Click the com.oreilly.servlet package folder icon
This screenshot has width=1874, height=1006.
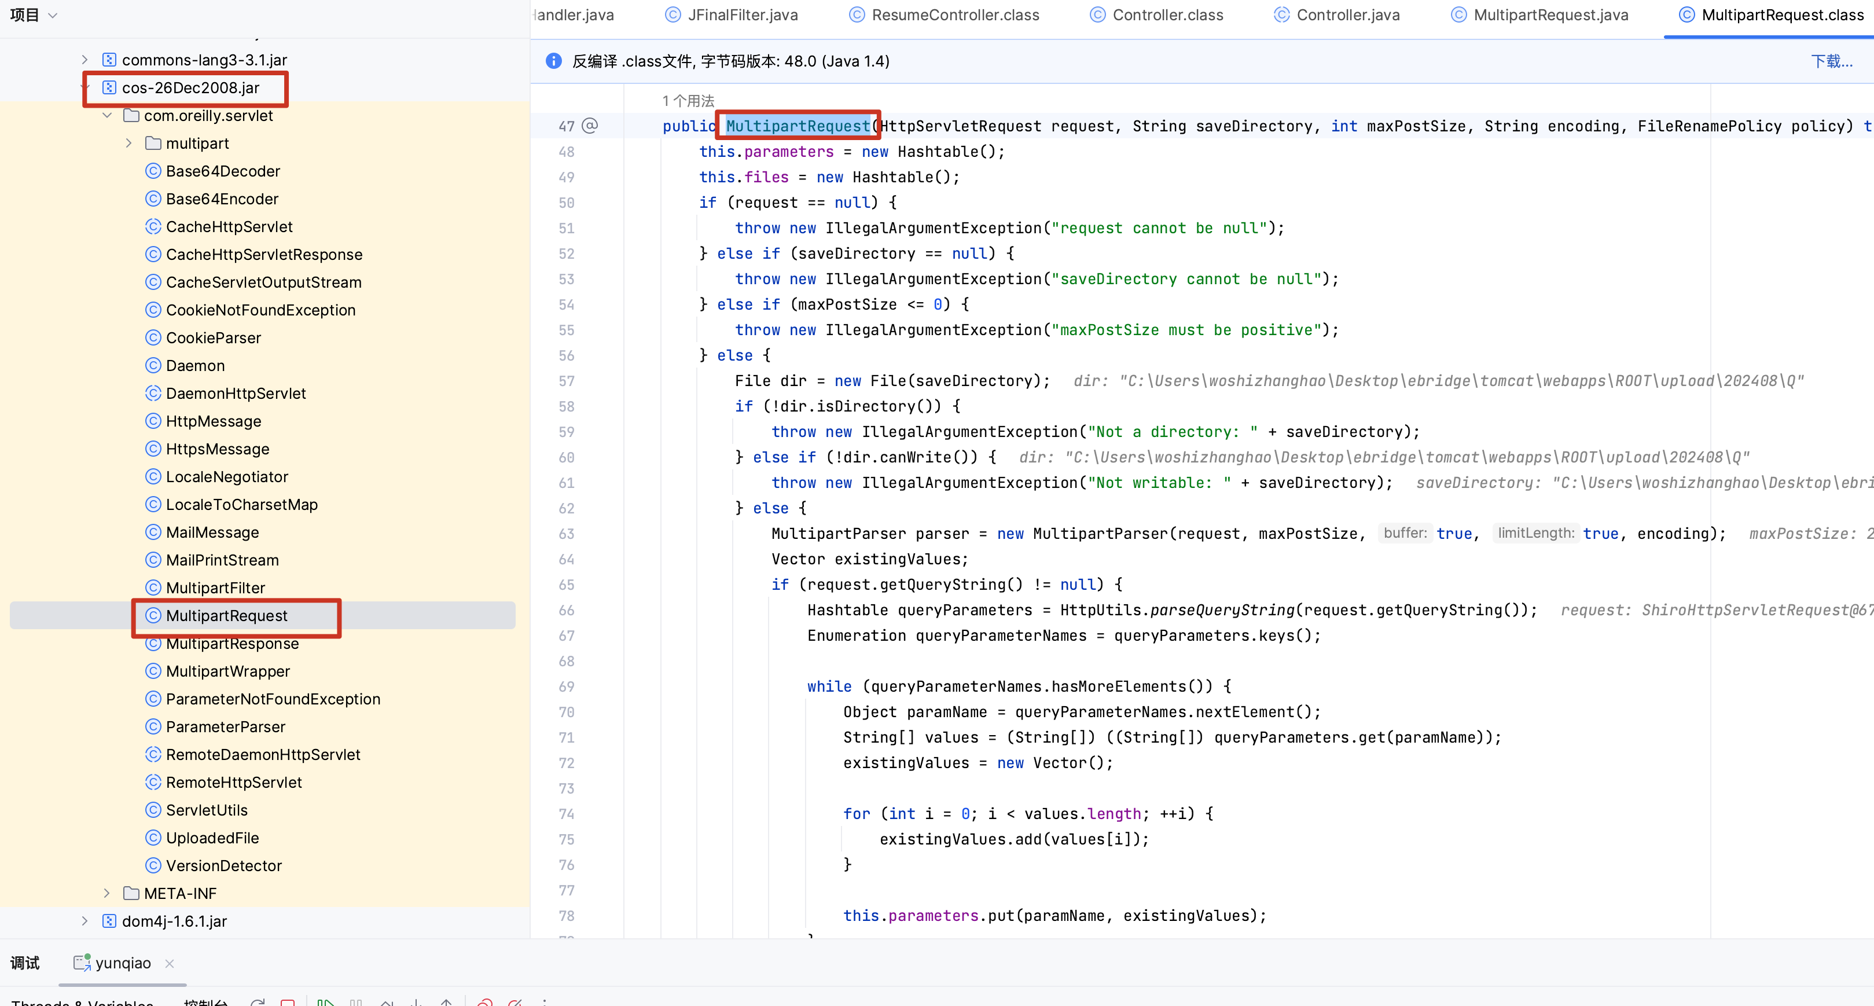[x=132, y=116]
